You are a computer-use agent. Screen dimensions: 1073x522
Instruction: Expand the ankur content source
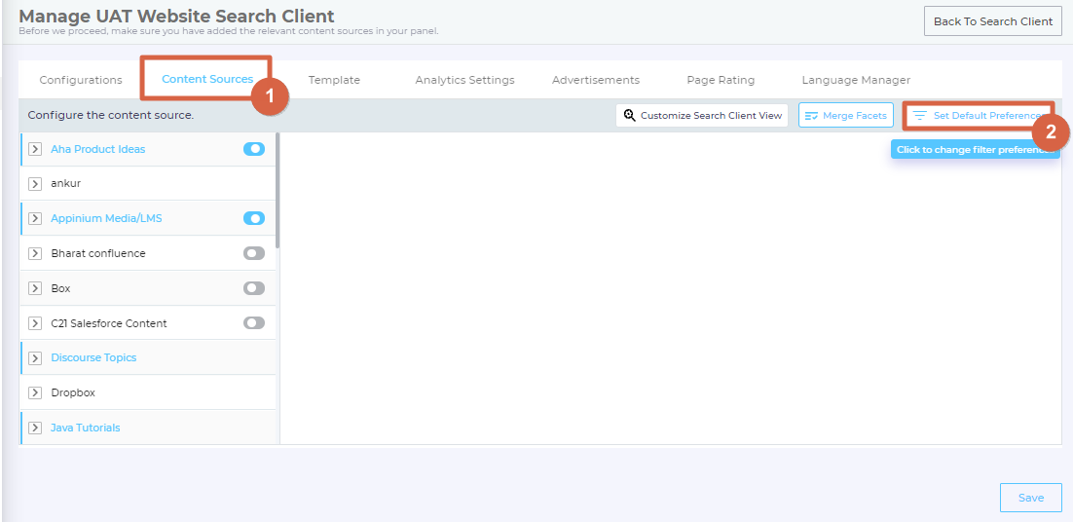click(x=35, y=184)
